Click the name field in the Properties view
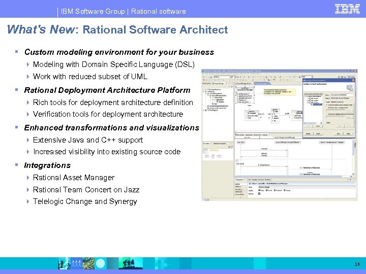366x274 pixels. (x=307, y=187)
